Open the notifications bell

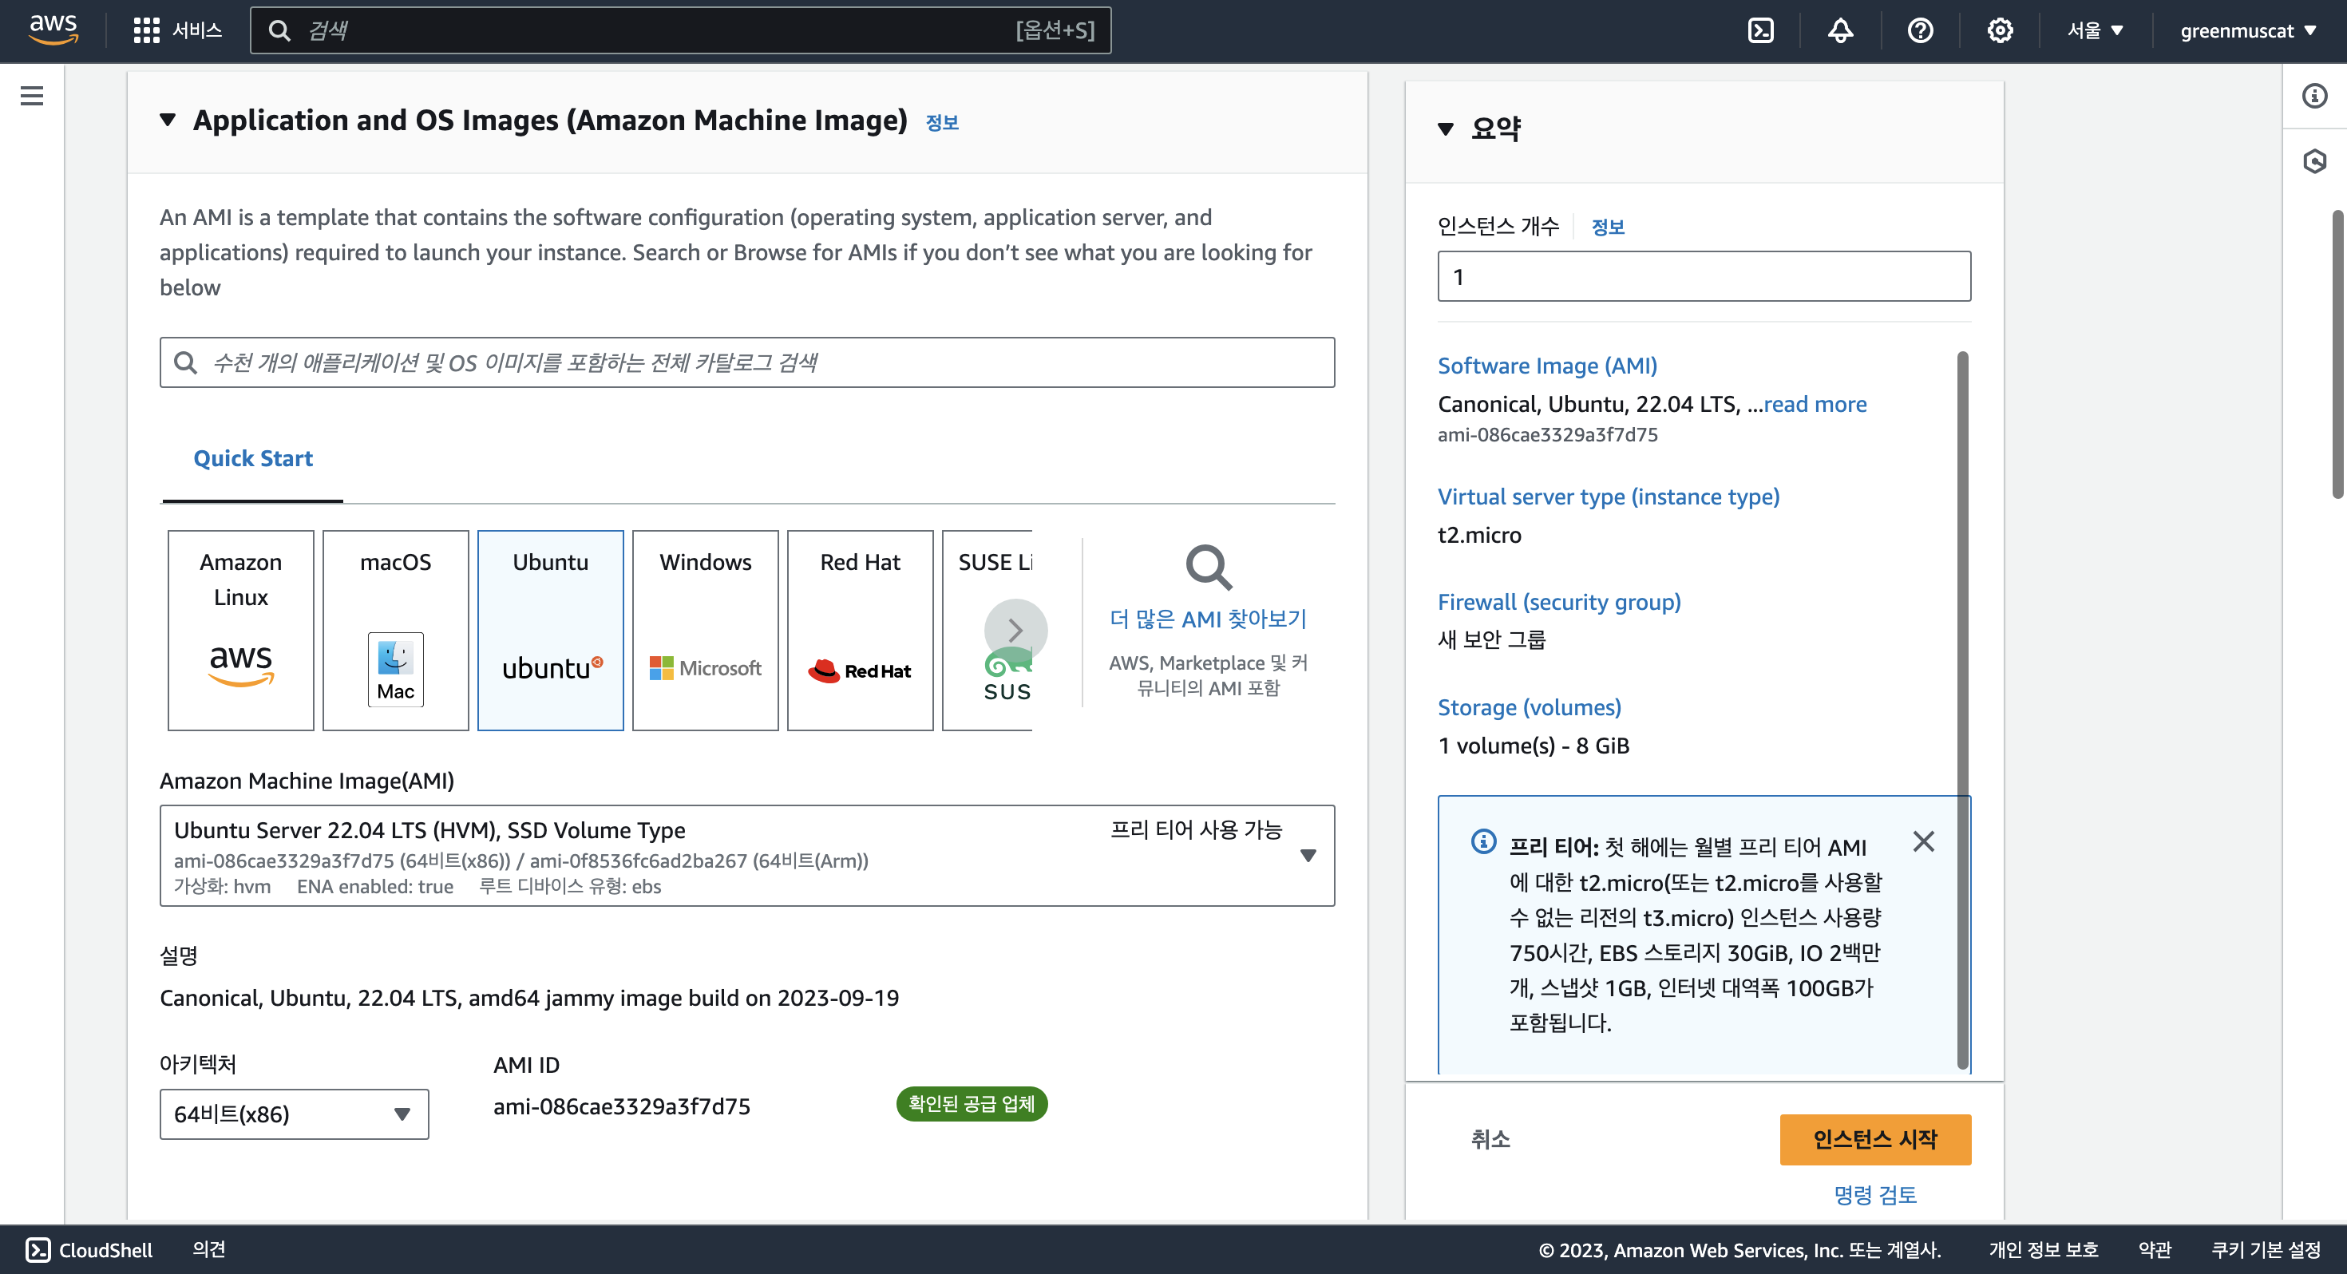[1840, 30]
